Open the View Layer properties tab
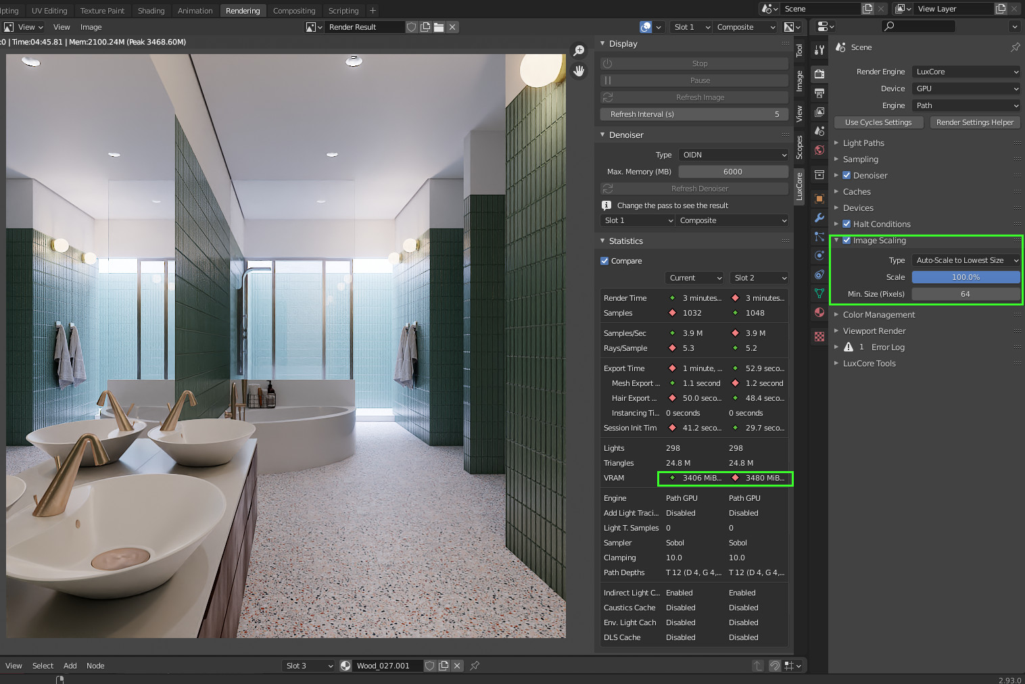Image resolution: width=1025 pixels, height=684 pixels. [x=819, y=112]
